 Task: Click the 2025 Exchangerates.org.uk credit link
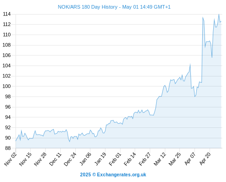click(x=113, y=175)
